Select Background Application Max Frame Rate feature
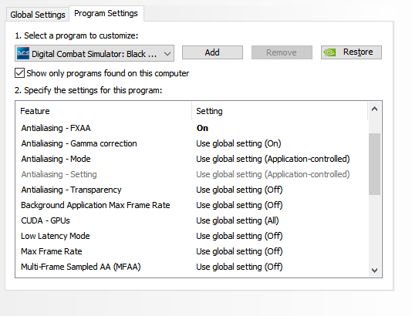This screenshot has height=316, width=412. [96, 205]
